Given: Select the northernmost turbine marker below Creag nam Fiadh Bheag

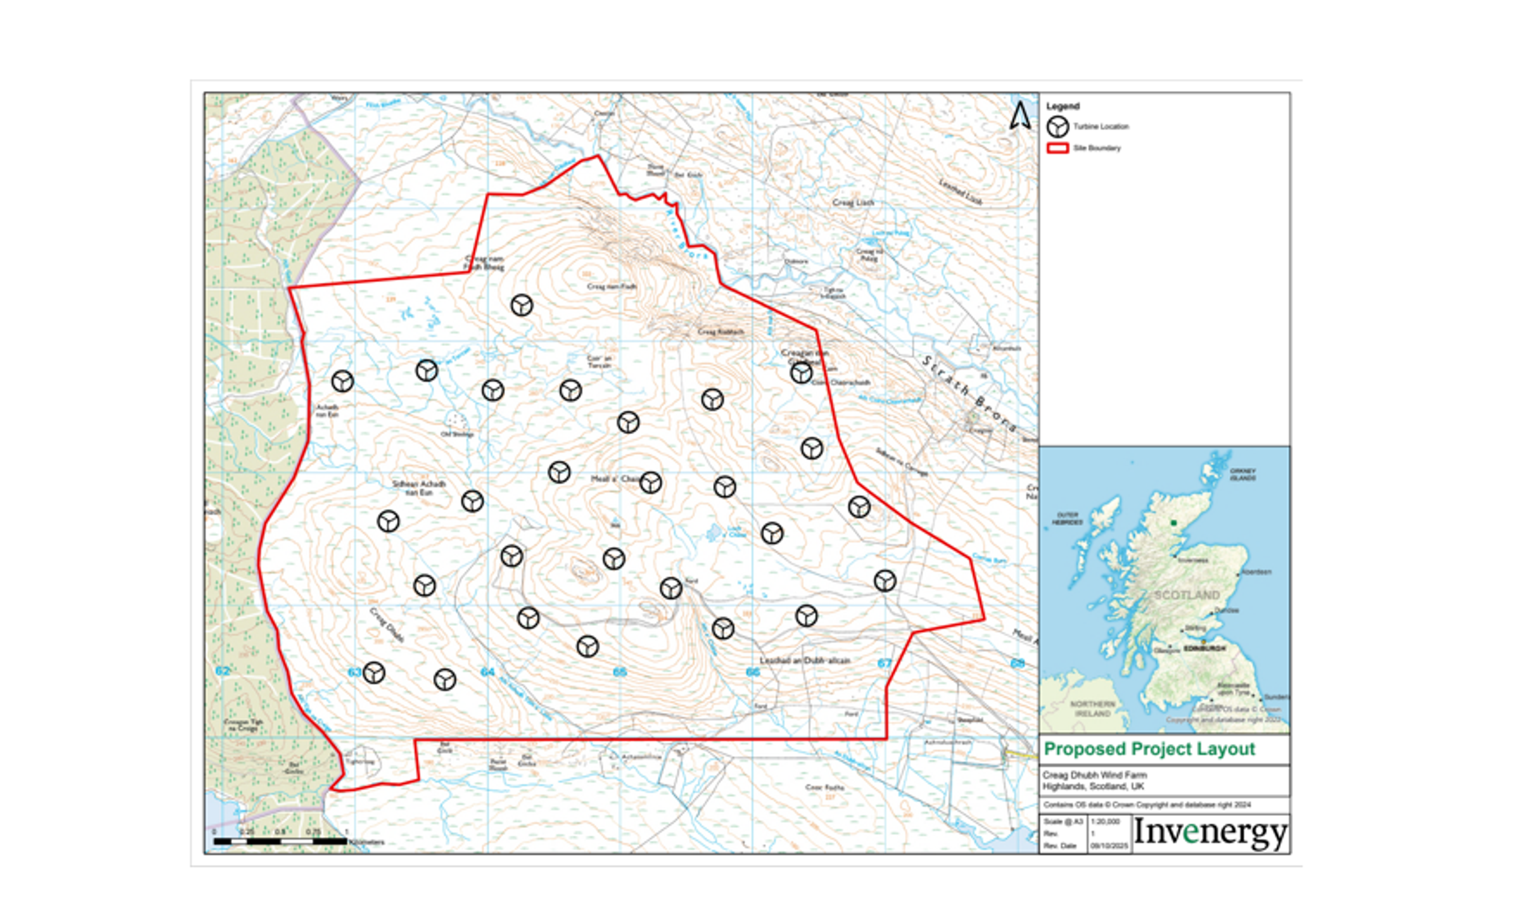Looking at the screenshot, I should (522, 305).
